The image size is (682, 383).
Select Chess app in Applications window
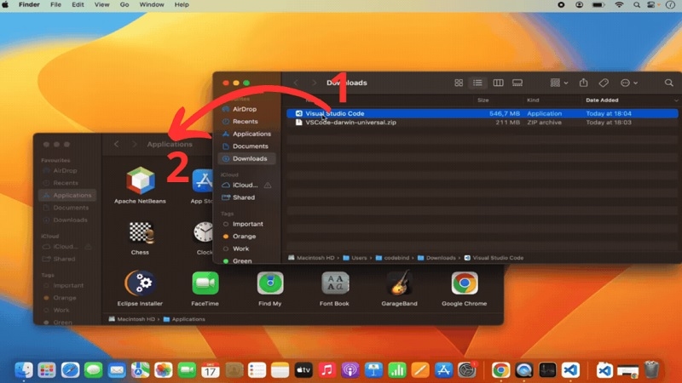[140, 237]
